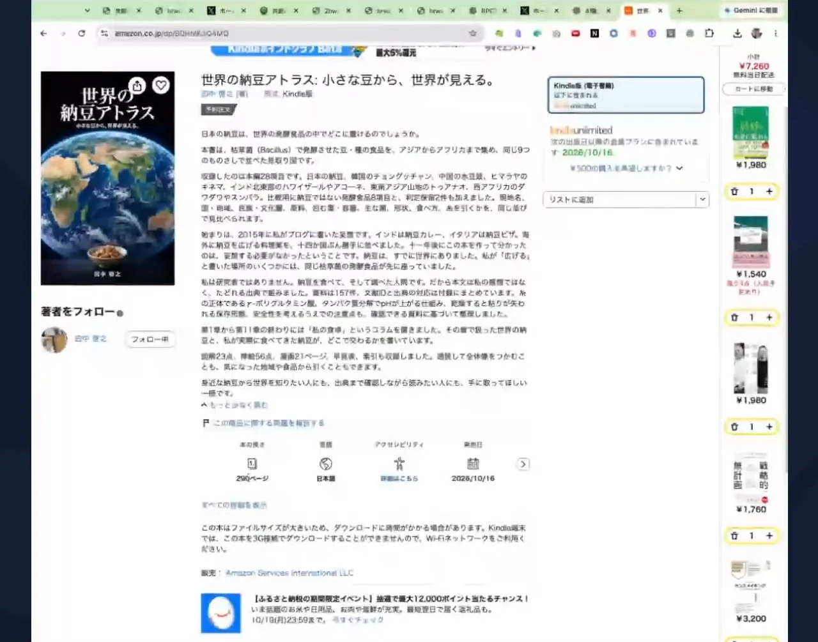Click the heart icon on the book cover
Image resolution: width=818 pixels, height=642 pixels.
pyautogui.click(x=161, y=86)
